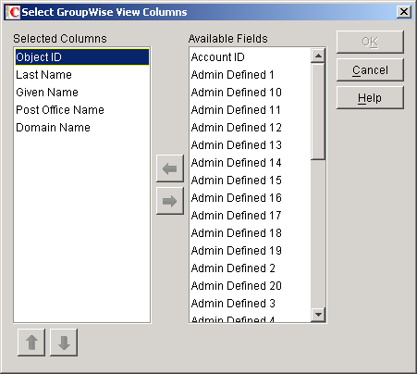Image resolution: width=417 pixels, height=374 pixels.
Task: Cancel the column selection dialog
Action: coord(370,70)
